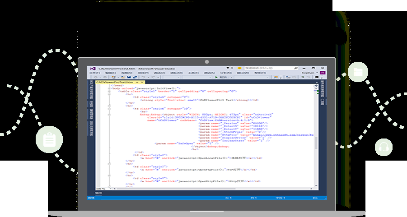The width and height of the screenshot is (407, 217).
Task: Click the headset support circle icon
Action: [384, 147]
